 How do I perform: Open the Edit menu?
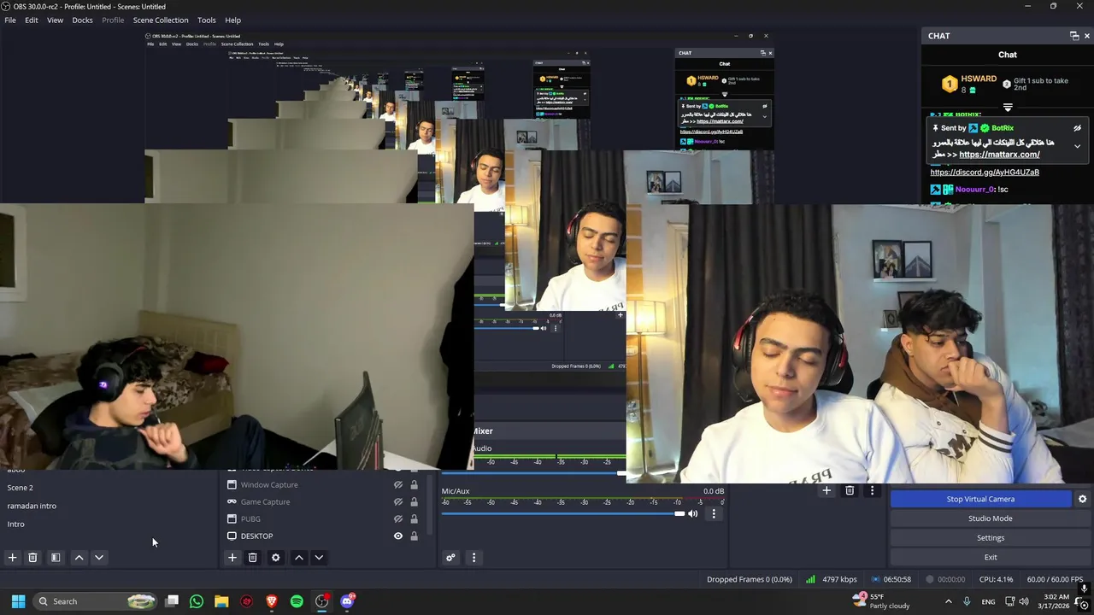(32, 20)
